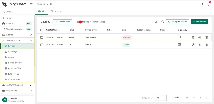Image resolution: width=214 pixels, height=104 pixels.
Task: Click the Go to search field
Action: coord(17,12)
